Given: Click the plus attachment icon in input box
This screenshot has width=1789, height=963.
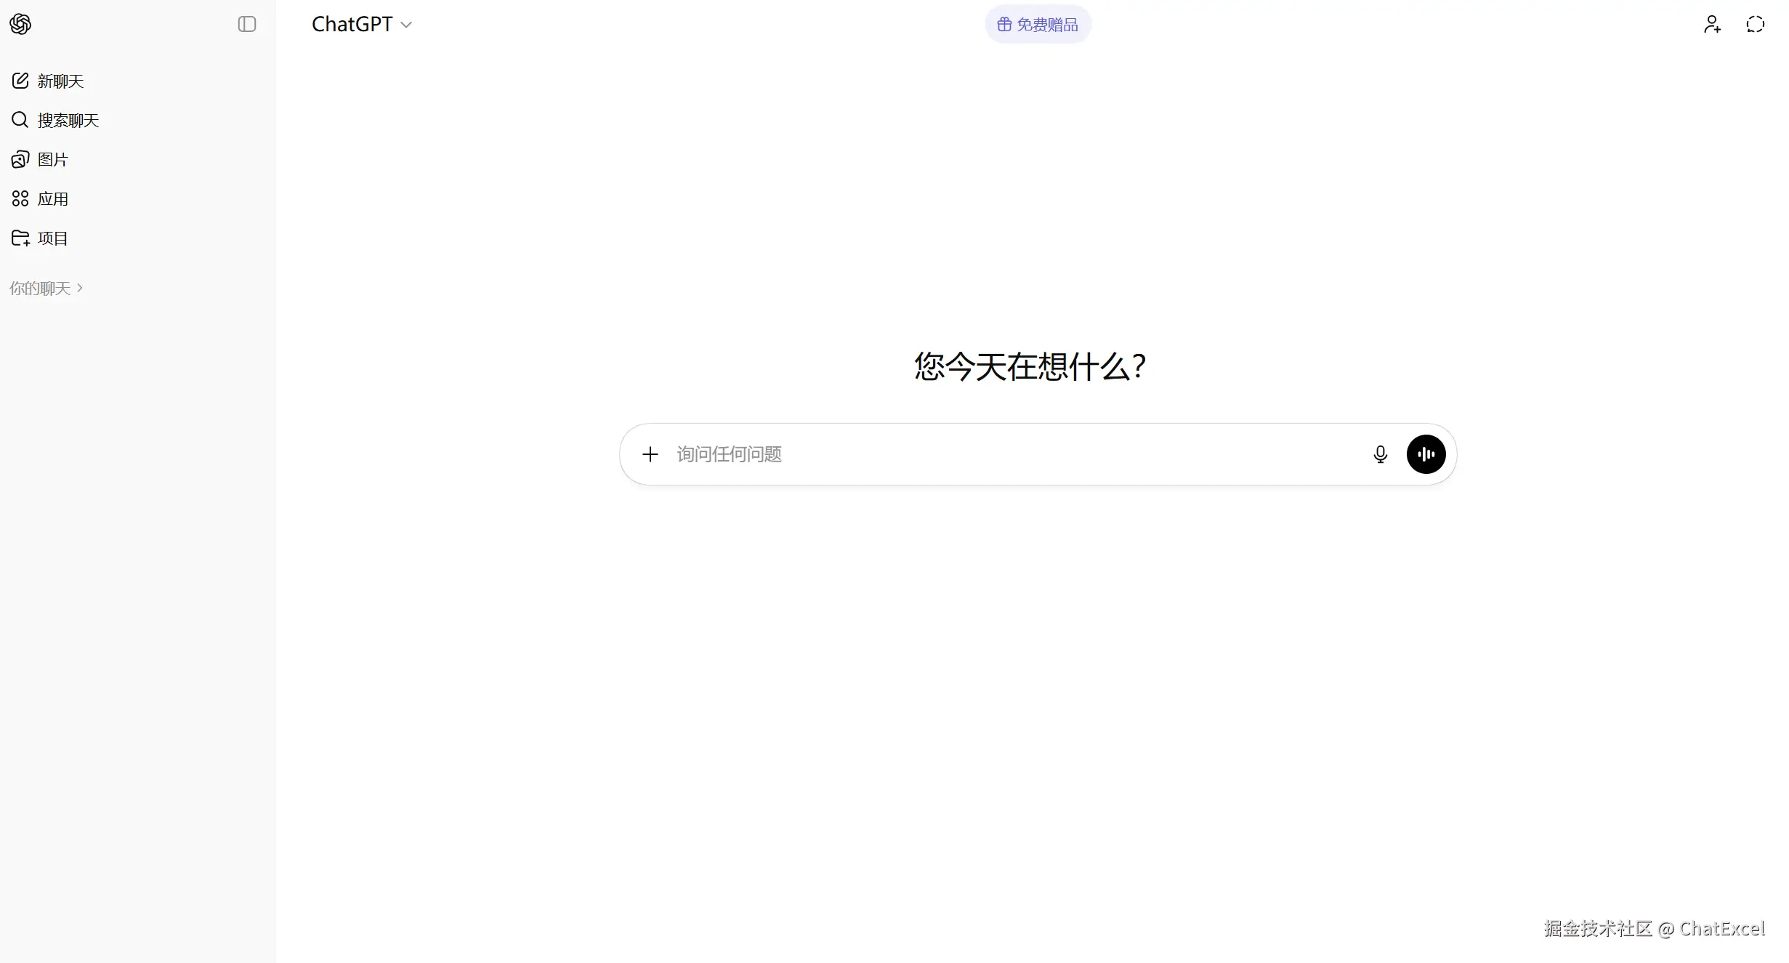Looking at the screenshot, I should 650,454.
